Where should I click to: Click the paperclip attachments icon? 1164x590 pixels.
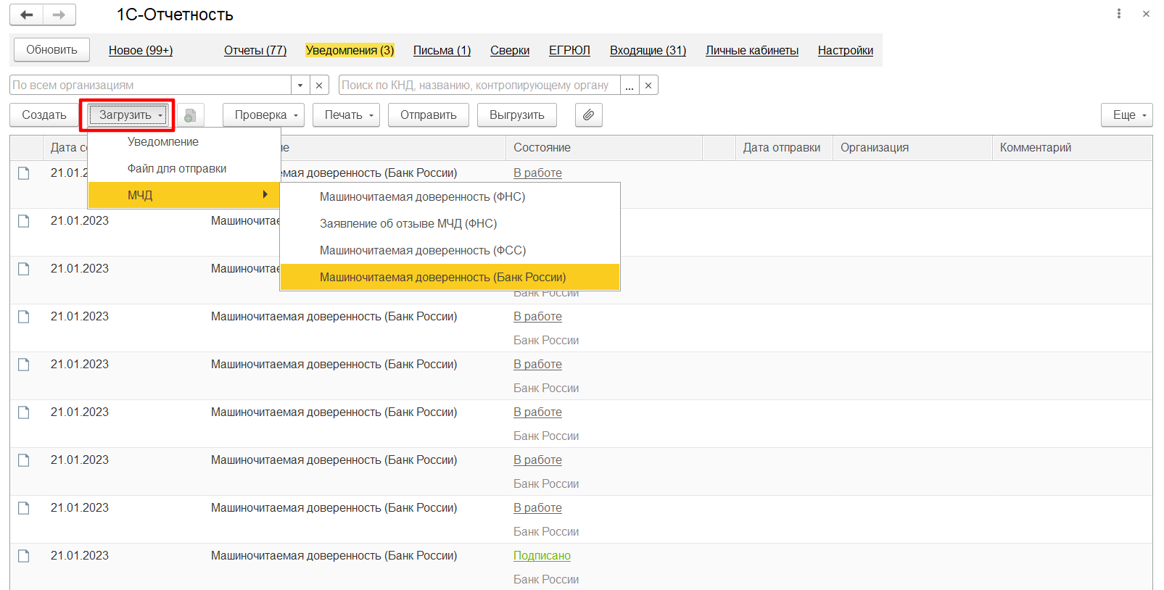click(x=588, y=115)
